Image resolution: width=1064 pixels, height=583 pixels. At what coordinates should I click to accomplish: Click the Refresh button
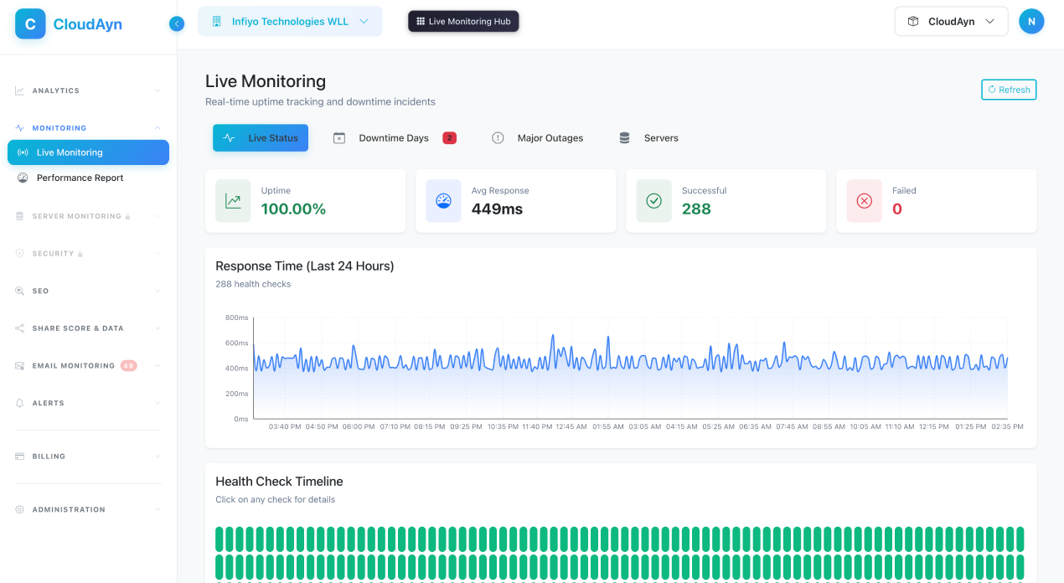[x=1009, y=90]
